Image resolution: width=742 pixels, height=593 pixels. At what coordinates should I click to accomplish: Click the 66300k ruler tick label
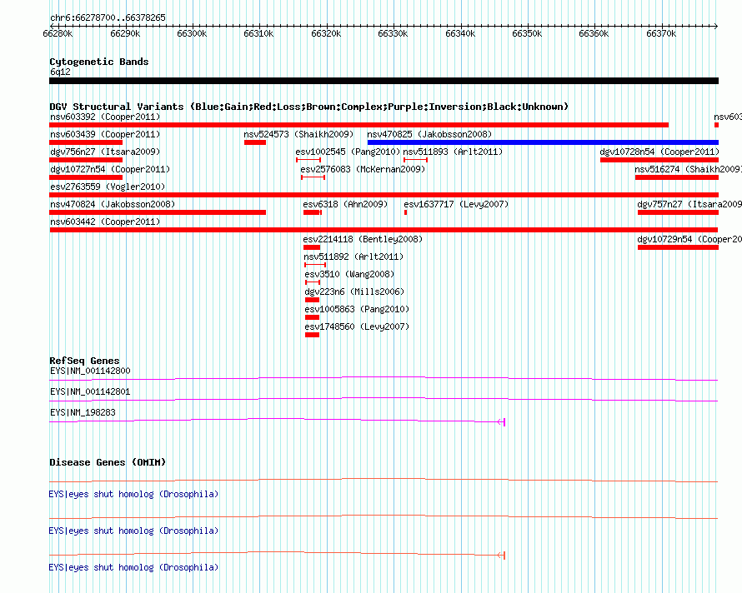(192, 33)
